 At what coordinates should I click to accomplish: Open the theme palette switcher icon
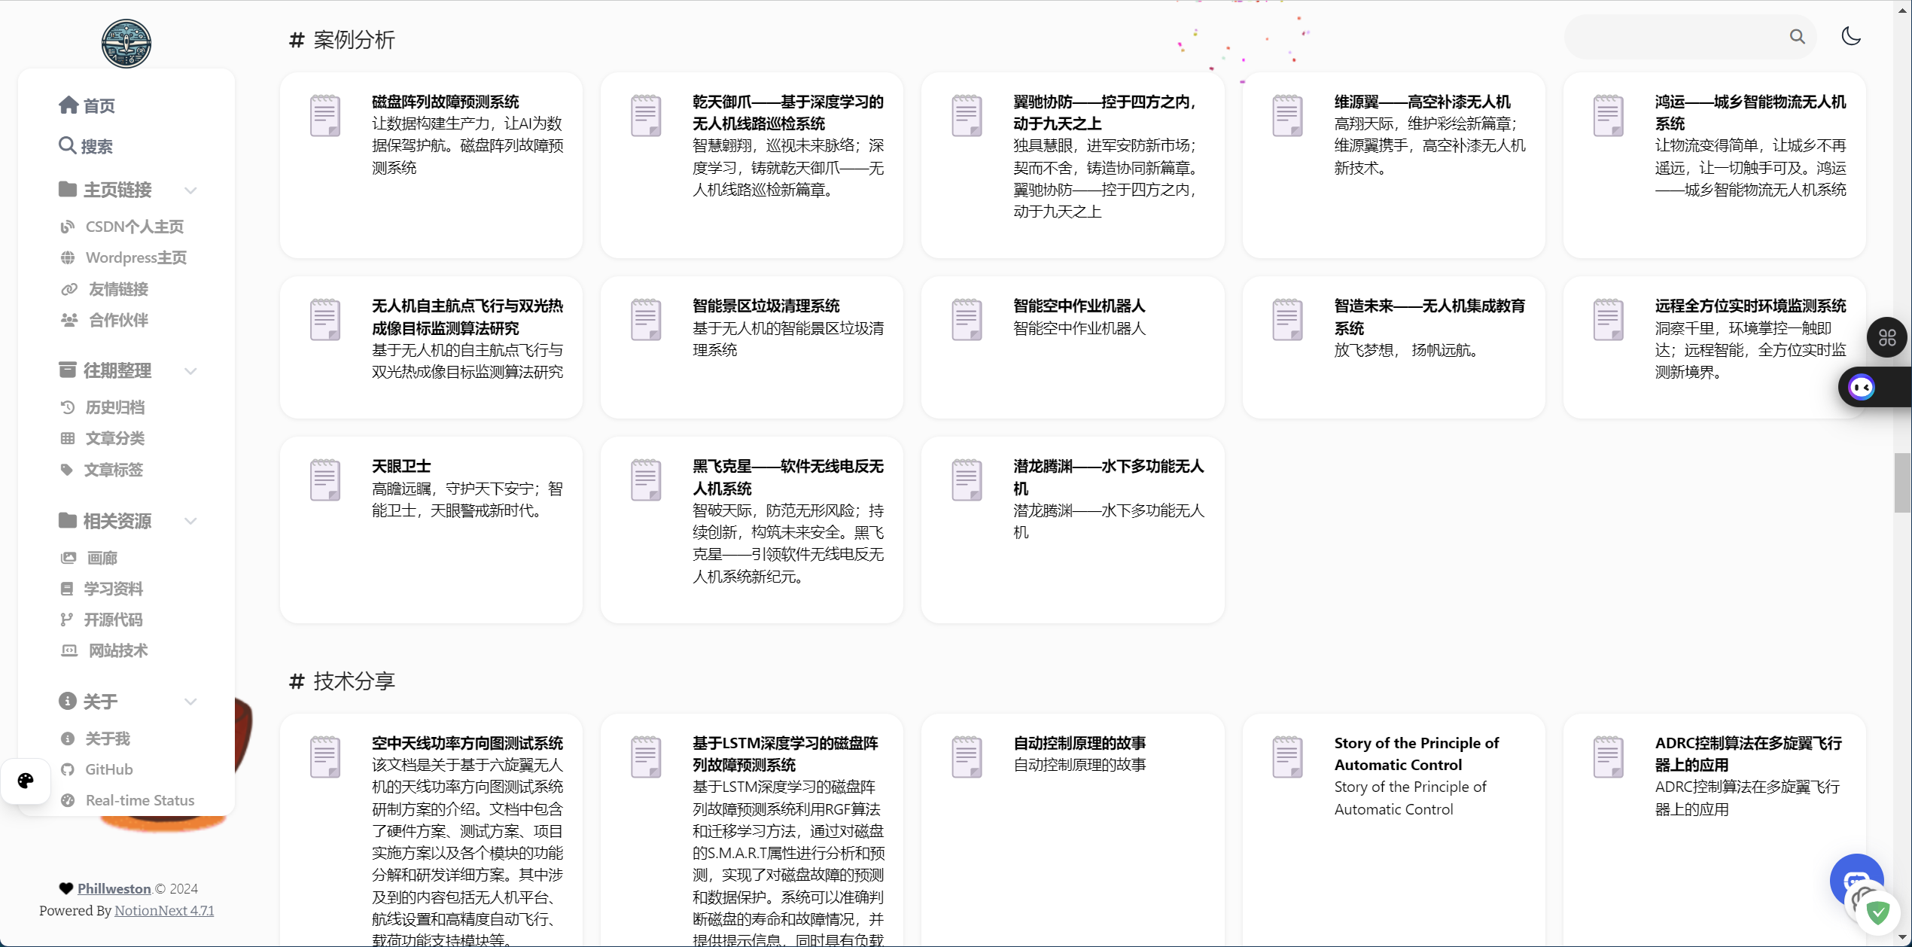26,781
